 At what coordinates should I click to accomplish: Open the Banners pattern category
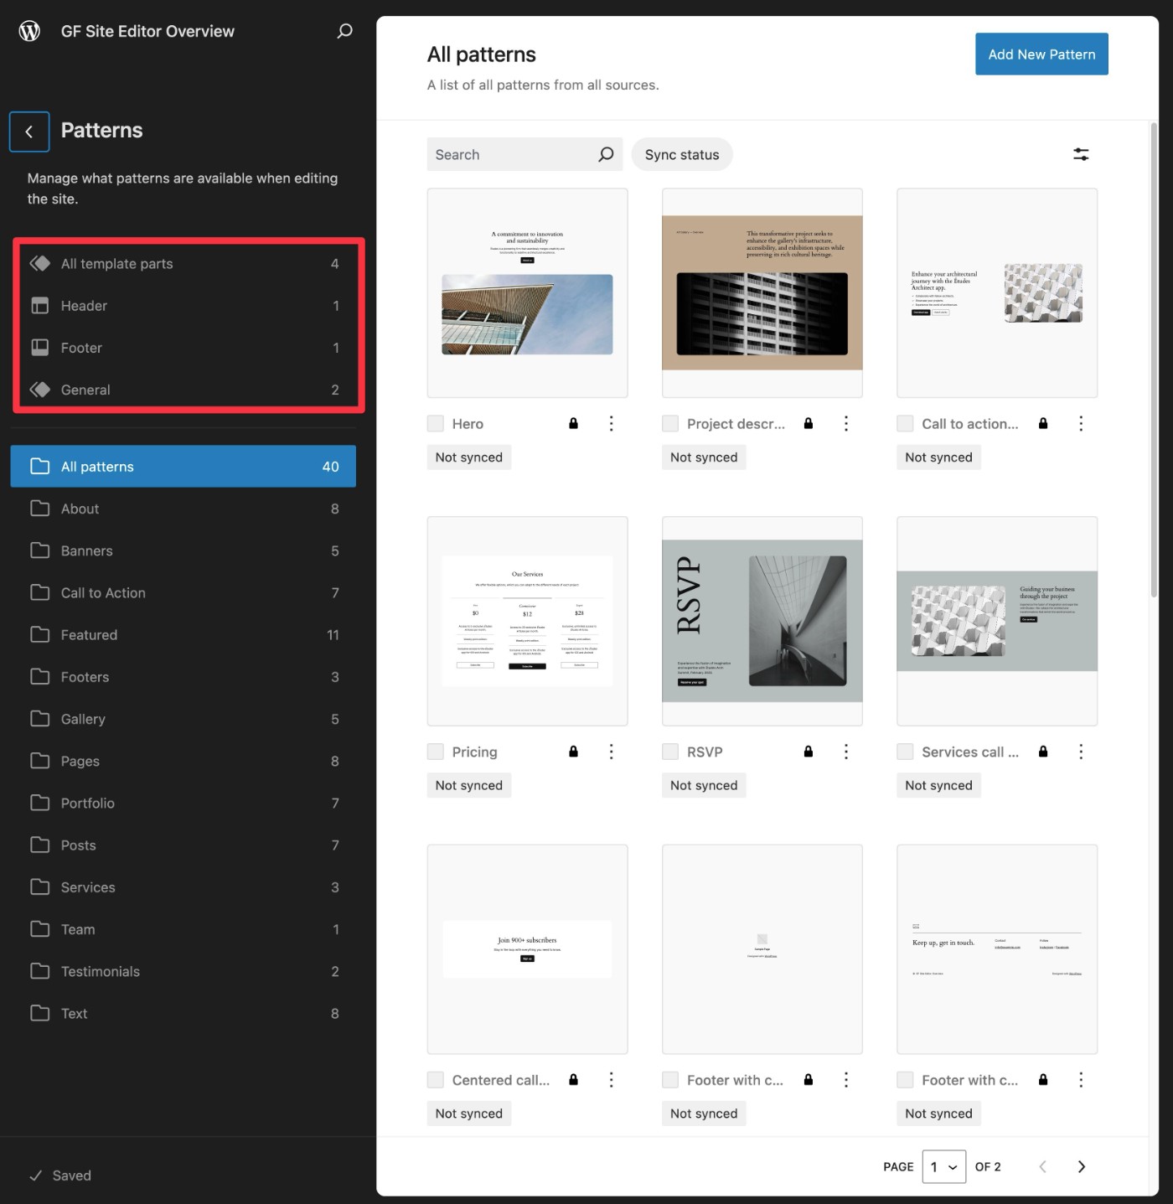(183, 550)
